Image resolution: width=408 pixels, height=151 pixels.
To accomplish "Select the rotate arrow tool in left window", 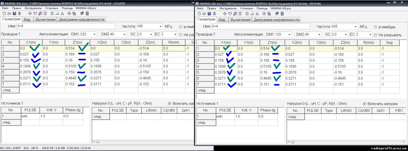I will coord(35,14).
